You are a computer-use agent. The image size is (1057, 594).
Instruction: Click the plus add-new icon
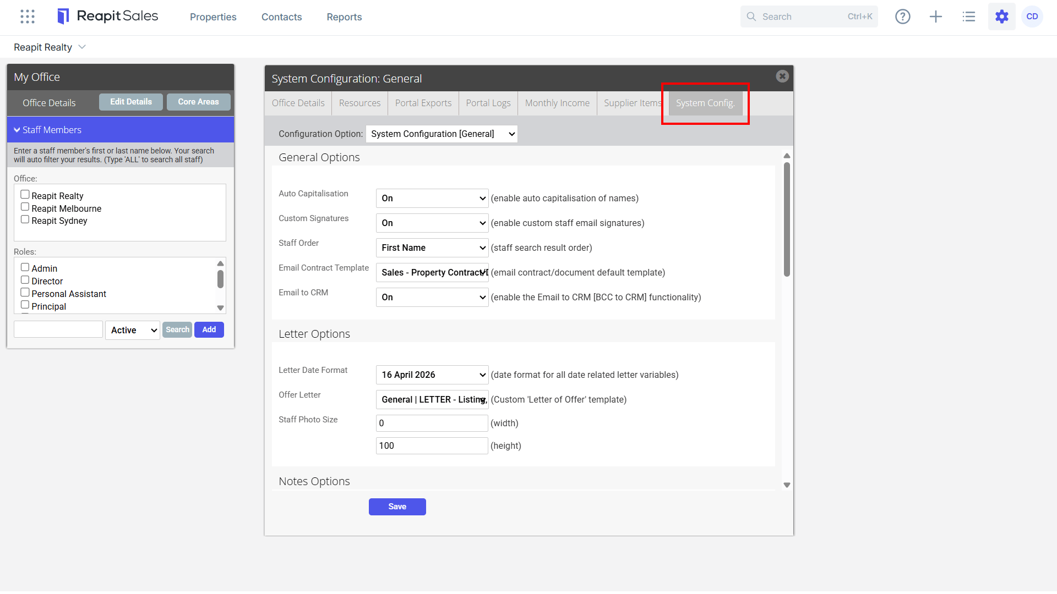936,16
